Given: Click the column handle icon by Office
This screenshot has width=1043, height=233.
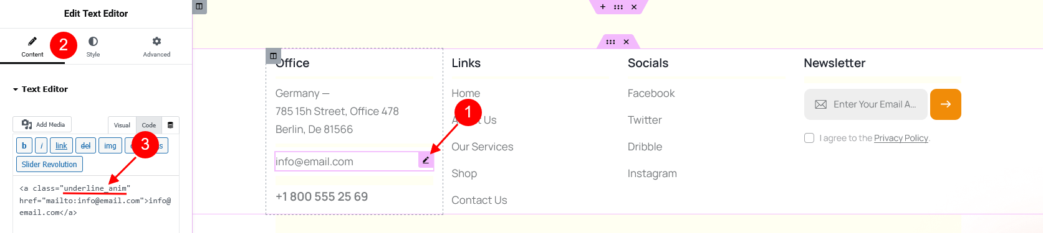Looking at the screenshot, I should coord(273,55).
